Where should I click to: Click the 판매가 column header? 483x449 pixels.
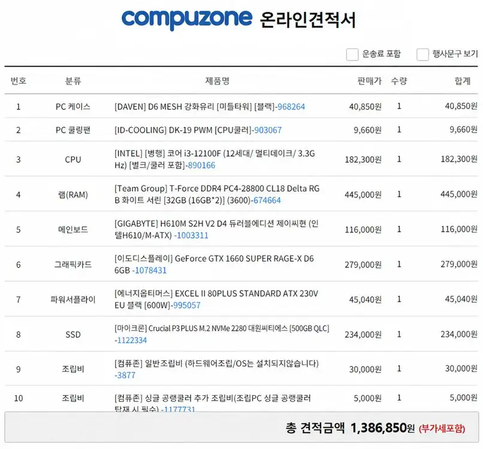(x=369, y=81)
